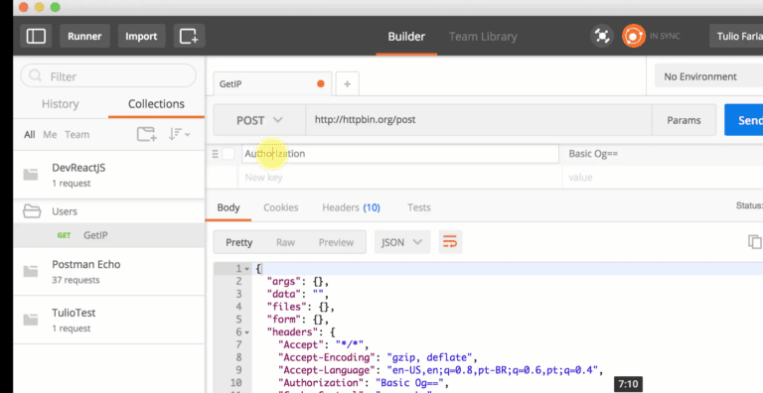This screenshot has height=393, width=763.
Task: Toggle the sidebar panel icon
Action: click(x=36, y=37)
